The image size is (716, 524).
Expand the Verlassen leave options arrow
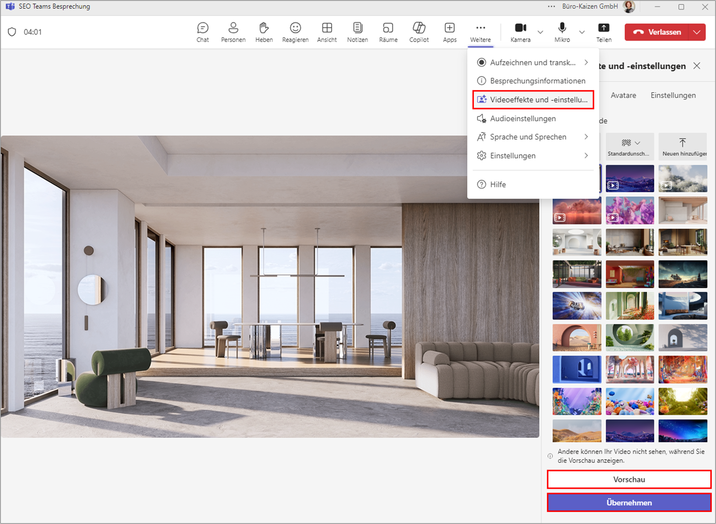coord(697,32)
